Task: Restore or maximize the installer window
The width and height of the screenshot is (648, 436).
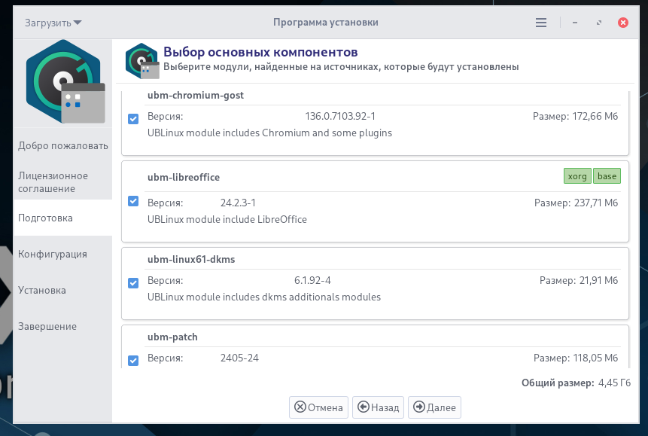Action: click(599, 23)
